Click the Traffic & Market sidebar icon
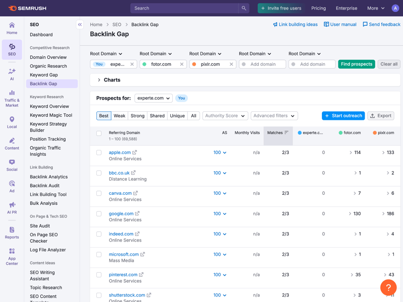The height and width of the screenshot is (302, 403). [12, 98]
